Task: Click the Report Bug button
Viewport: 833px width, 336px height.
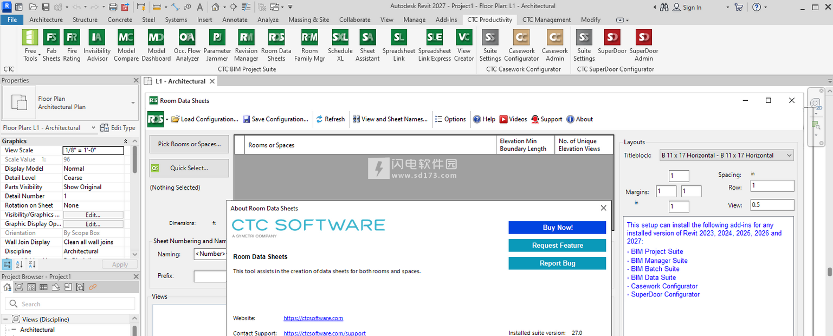Action: (557, 263)
